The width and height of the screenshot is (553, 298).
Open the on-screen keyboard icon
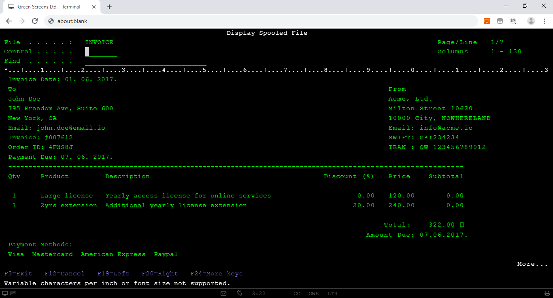pyautogui.click(x=13, y=294)
